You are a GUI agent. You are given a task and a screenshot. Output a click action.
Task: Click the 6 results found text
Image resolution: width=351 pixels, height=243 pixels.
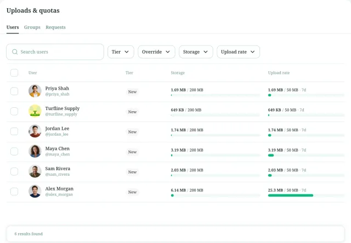[29, 234]
